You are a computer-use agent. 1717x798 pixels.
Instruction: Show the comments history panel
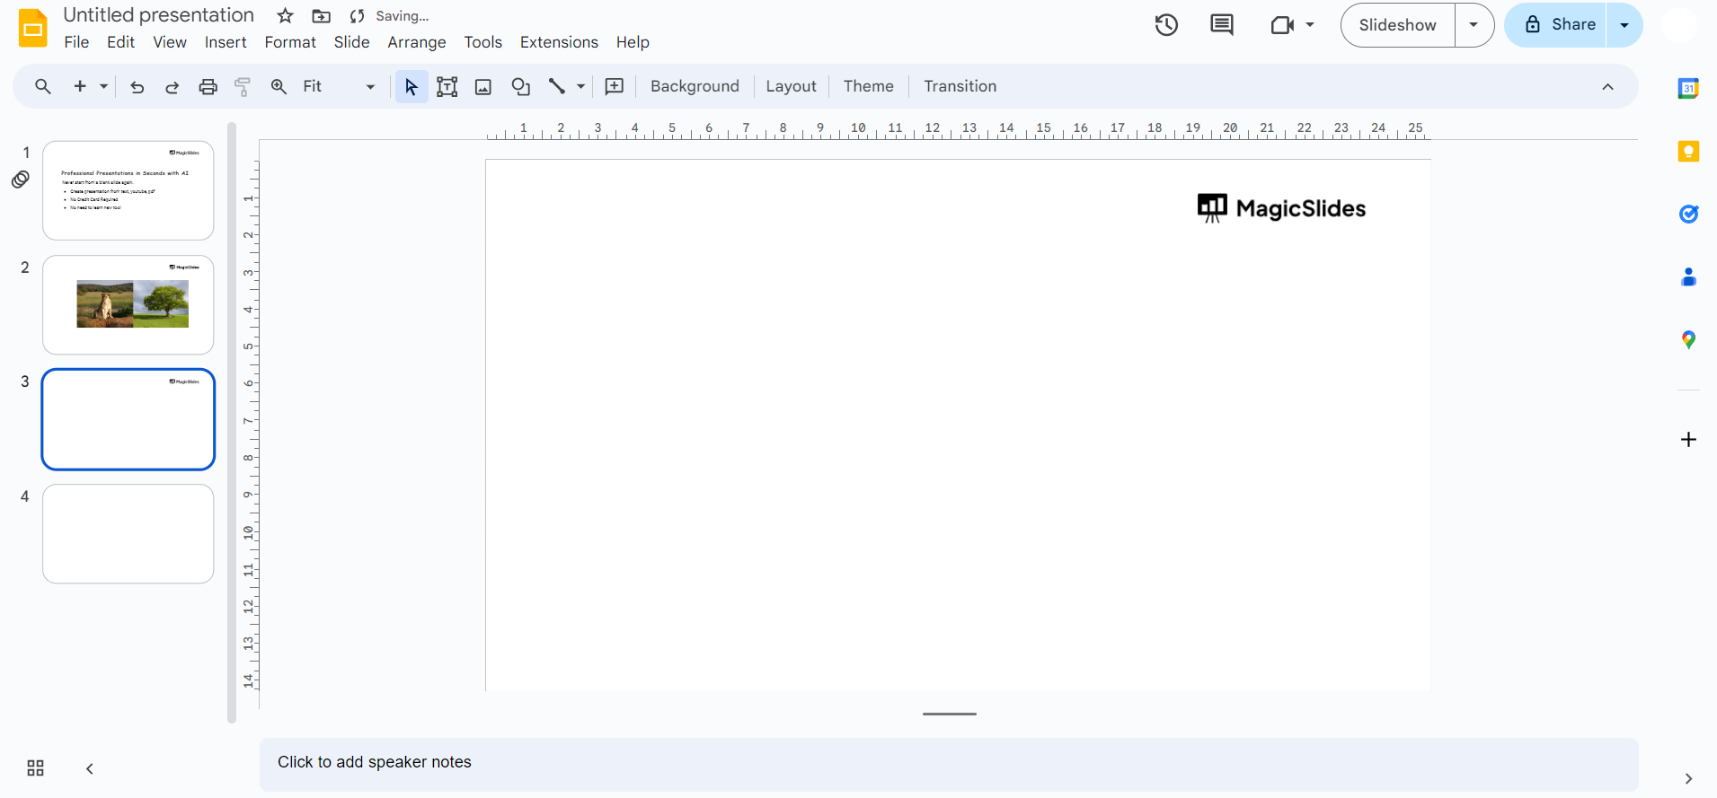pos(1222,25)
